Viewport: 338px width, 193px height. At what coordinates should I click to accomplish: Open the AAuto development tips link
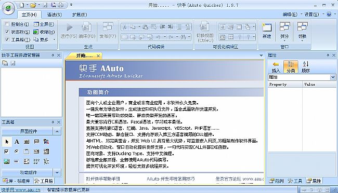(x=171, y=179)
